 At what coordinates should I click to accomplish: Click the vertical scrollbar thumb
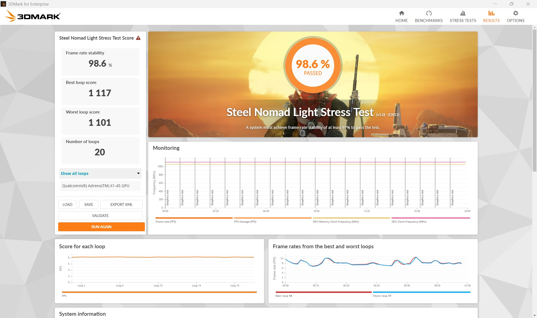pos(534,100)
